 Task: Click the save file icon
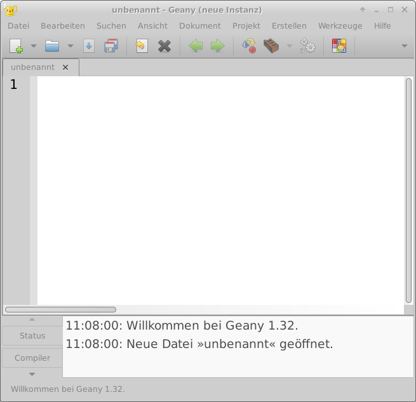(89, 46)
